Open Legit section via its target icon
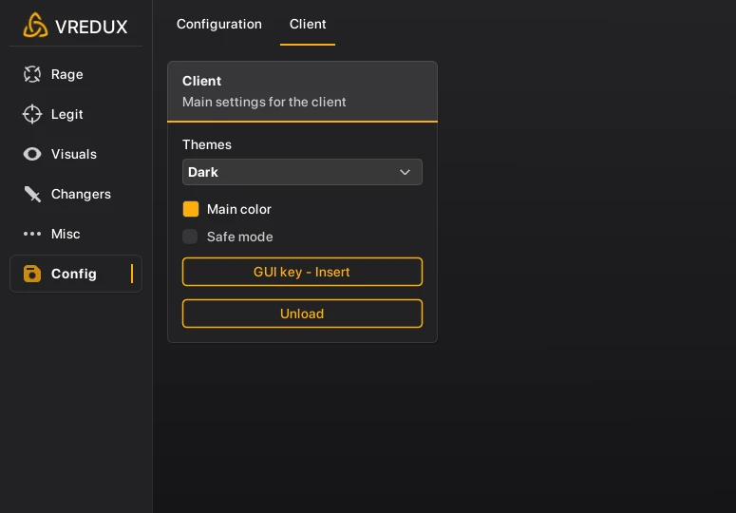Viewport: 736px width, 513px height. click(32, 114)
